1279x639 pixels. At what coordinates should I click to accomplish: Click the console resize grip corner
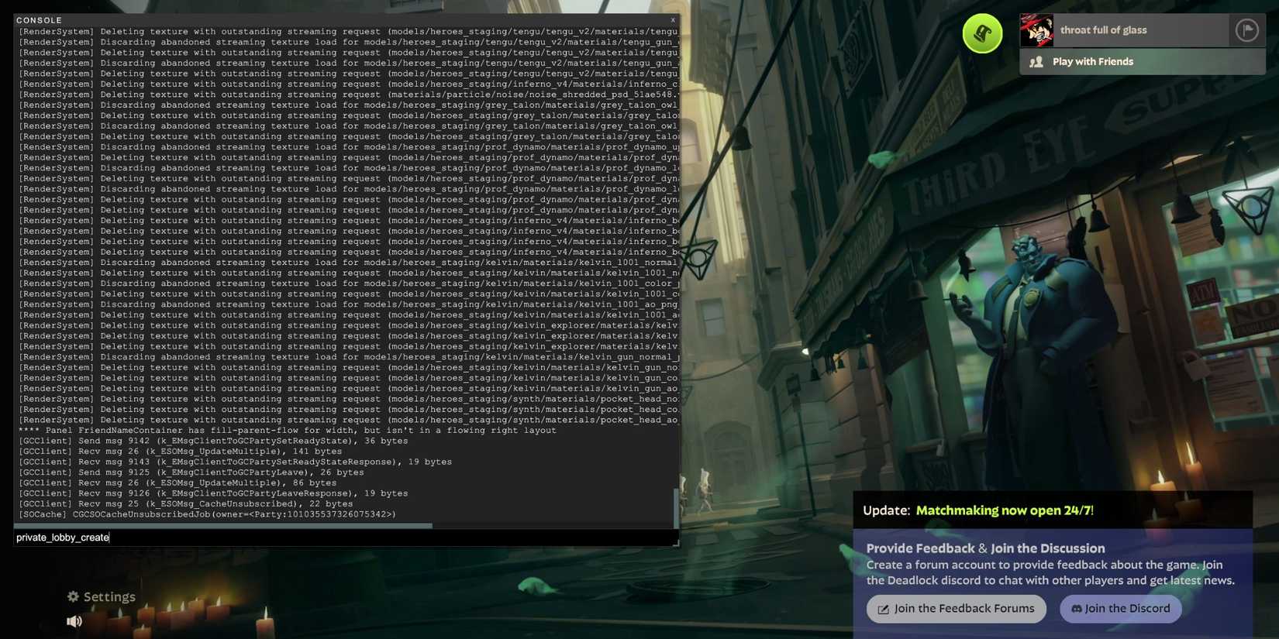(x=676, y=543)
